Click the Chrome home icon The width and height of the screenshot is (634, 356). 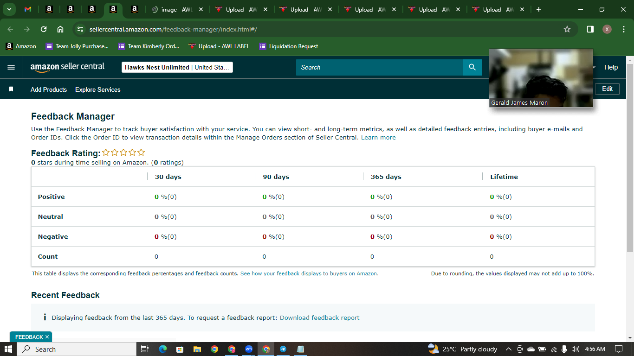tap(60, 29)
